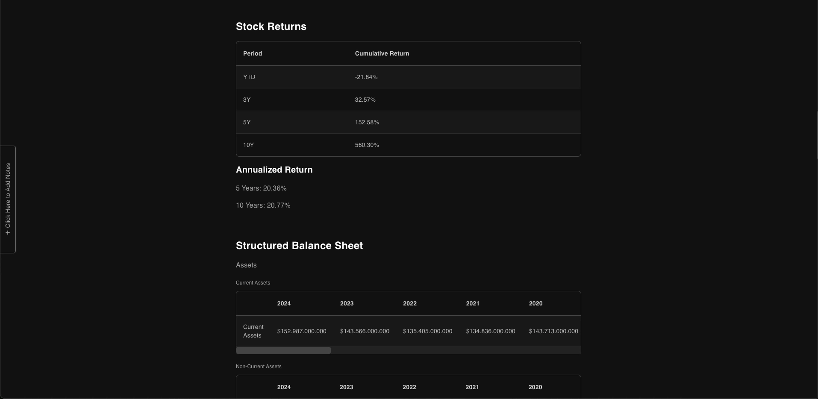This screenshot has width=818, height=399.
Task: Select the YTD row label
Action: click(x=249, y=77)
